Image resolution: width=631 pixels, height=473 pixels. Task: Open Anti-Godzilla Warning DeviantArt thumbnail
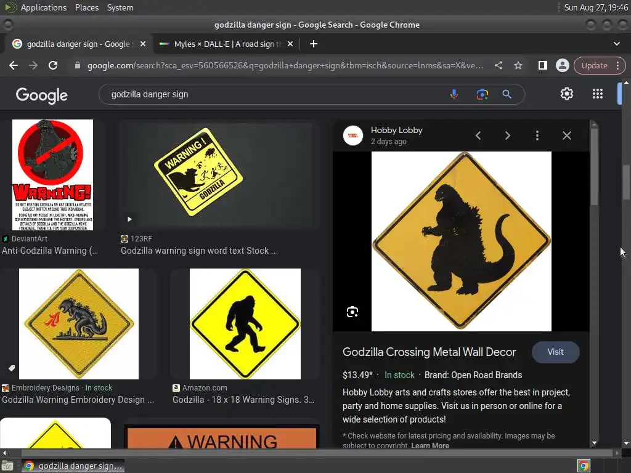(x=52, y=175)
